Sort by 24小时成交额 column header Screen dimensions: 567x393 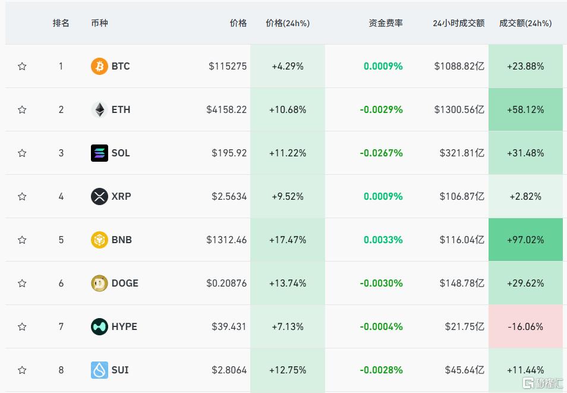(x=458, y=23)
